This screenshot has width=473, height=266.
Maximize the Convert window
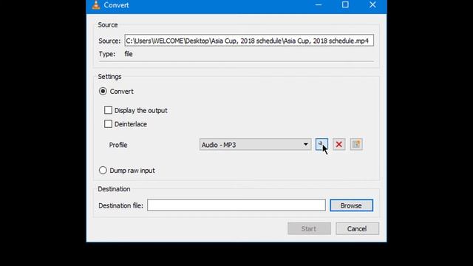tap(345, 5)
